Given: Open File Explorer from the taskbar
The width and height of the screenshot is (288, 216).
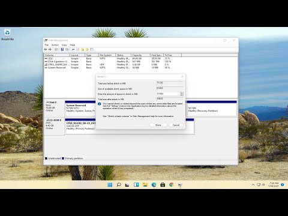Looking at the screenshot, I should (145, 185).
